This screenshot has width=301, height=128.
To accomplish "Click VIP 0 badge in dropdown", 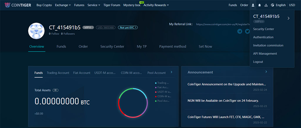I will (x=259, y=21).
